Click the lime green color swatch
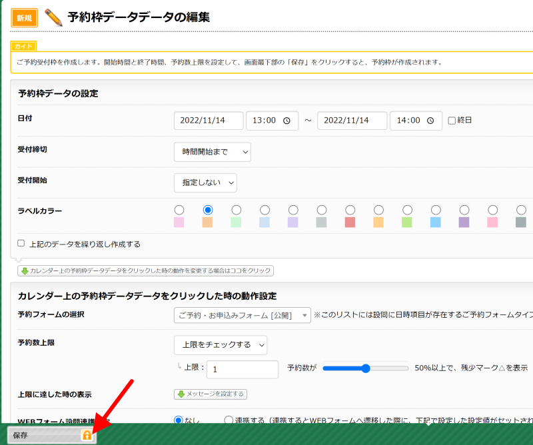 407,222
